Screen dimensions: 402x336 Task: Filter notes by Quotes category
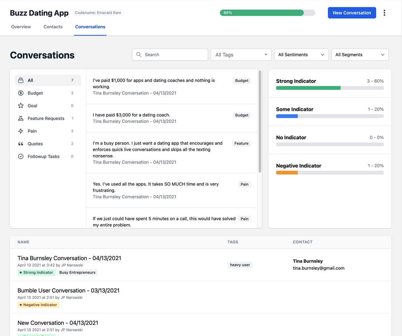coord(48,144)
